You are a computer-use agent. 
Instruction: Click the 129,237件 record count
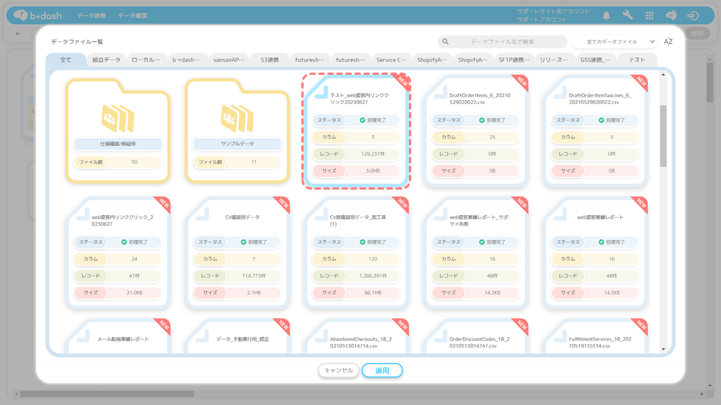[x=372, y=154]
